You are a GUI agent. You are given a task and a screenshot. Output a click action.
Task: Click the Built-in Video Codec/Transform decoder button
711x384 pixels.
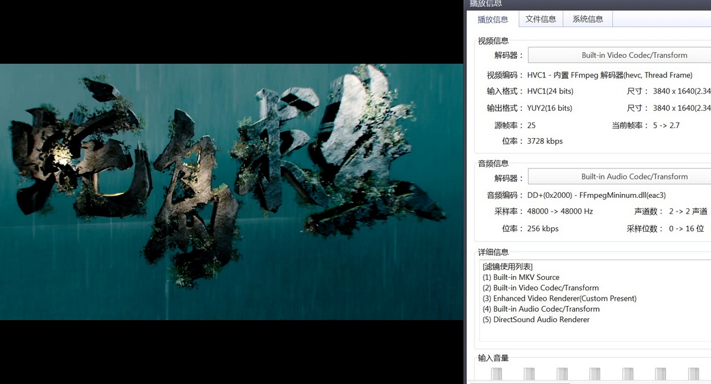(619, 55)
